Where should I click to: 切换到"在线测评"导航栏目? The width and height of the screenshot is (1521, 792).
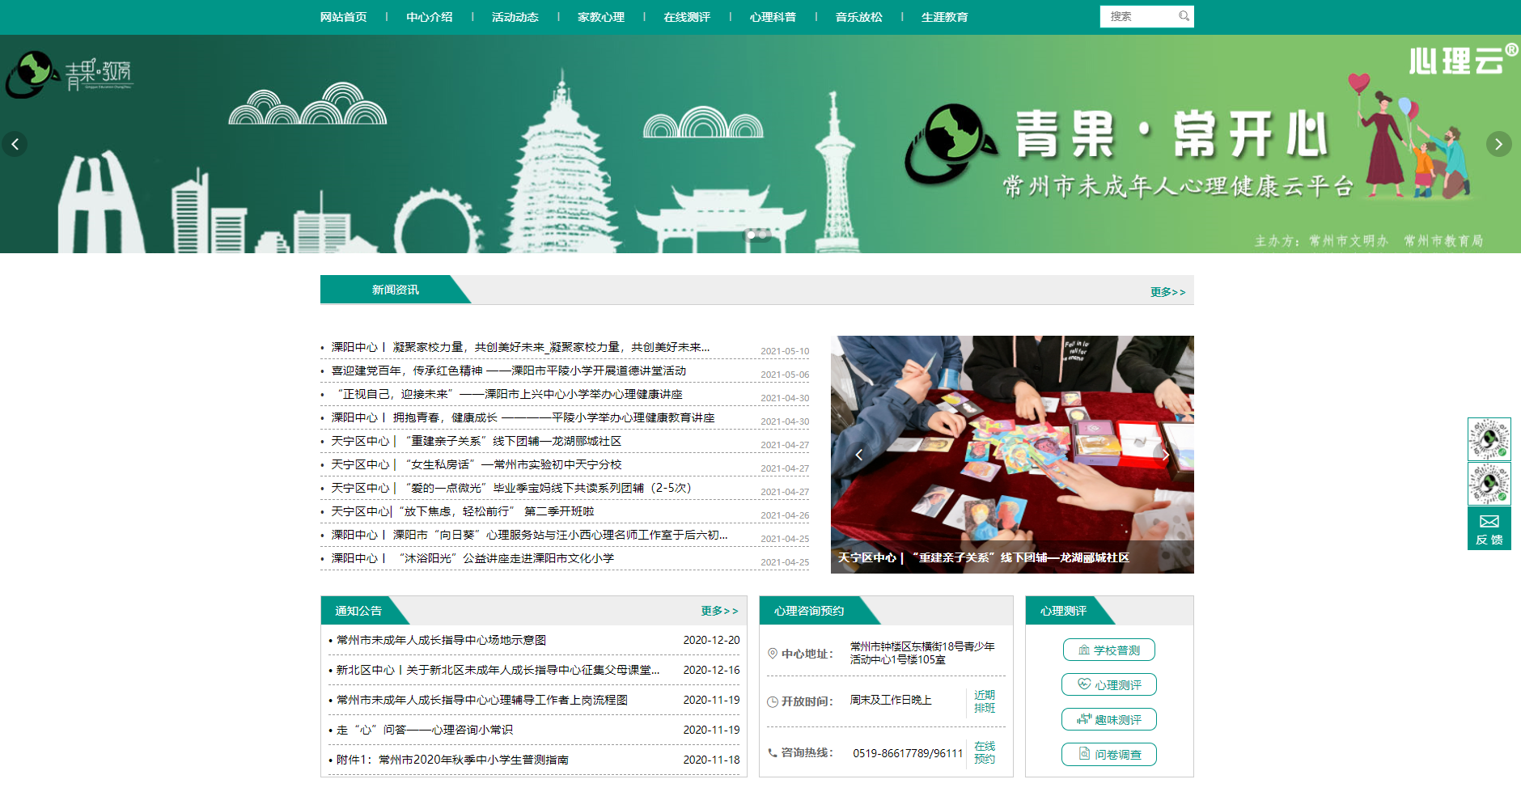pyautogui.click(x=687, y=16)
